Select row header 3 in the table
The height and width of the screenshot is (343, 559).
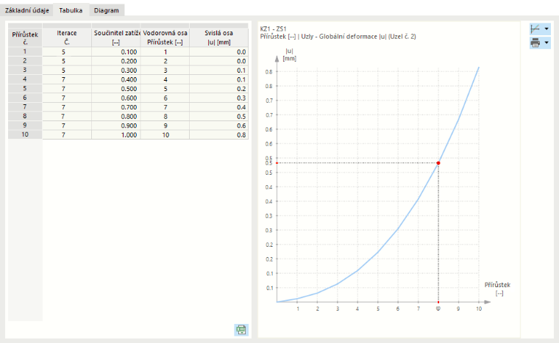click(x=25, y=71)
